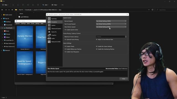The image size is (177, 99).
Task: Close the game properties dialog with the X
Action: point(127,14)
